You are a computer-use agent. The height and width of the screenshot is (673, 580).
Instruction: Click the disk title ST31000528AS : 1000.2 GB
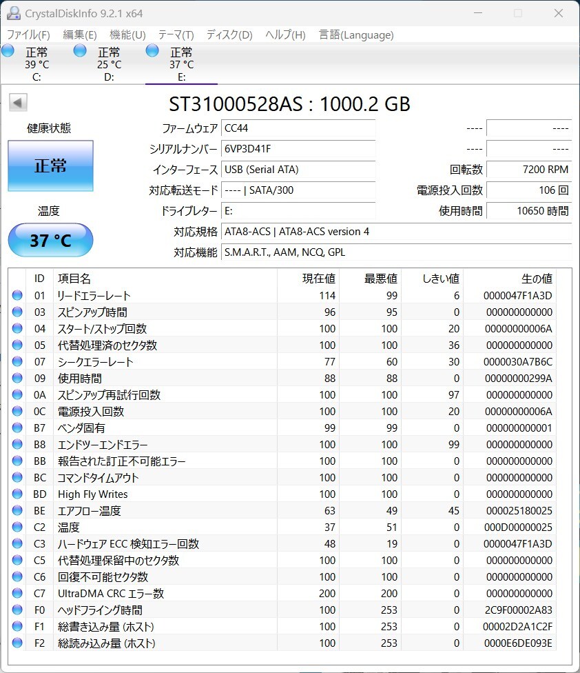pyautogui.click(x=289, y=104)
